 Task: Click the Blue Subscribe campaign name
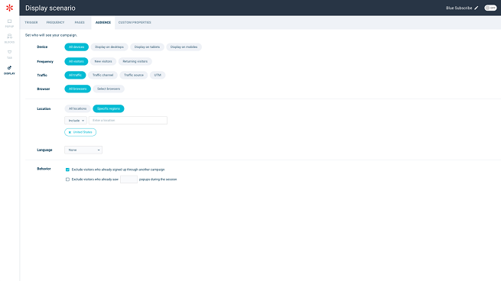(459, 8)
